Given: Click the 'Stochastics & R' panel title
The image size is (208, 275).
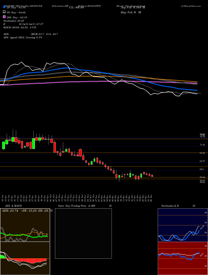Looking at the screenshot, I should point(170,206).
